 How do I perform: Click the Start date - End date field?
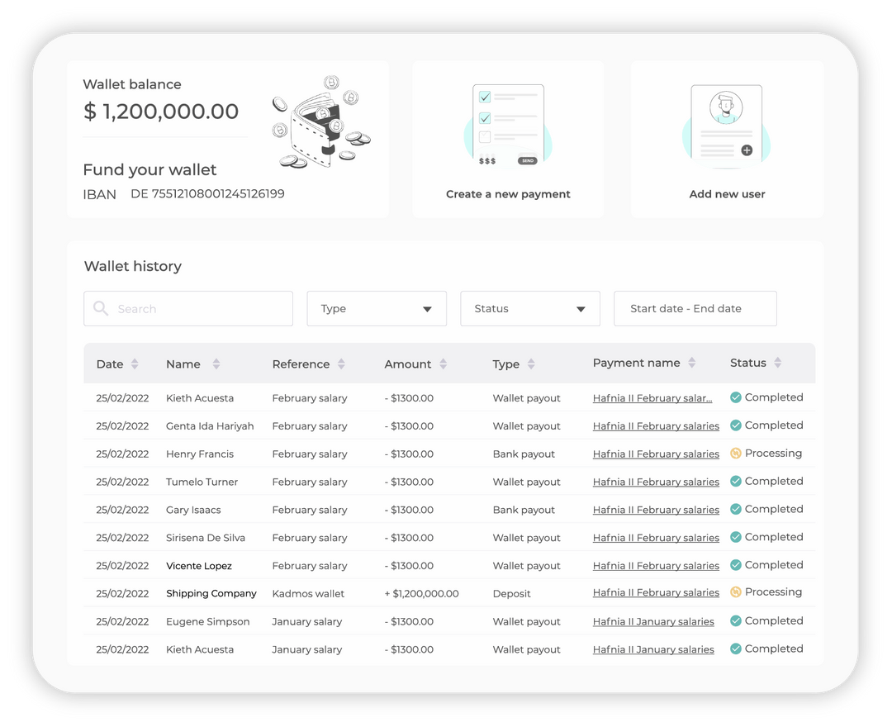pyautogui.click(x=695, y=308)
